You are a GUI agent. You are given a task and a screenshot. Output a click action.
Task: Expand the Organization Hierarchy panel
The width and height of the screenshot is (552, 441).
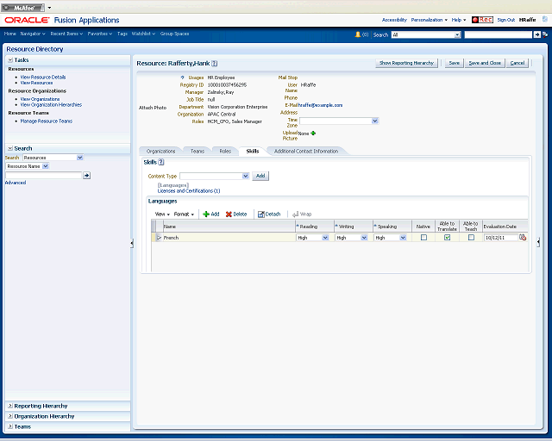tap(10, 416)
